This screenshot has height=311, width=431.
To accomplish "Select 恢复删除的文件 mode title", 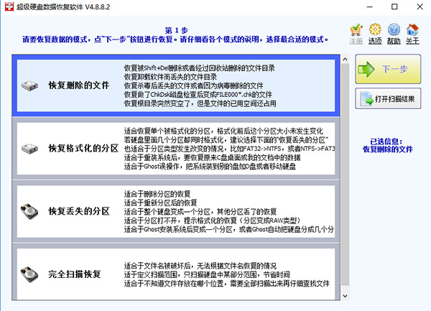I will (79, 85).
